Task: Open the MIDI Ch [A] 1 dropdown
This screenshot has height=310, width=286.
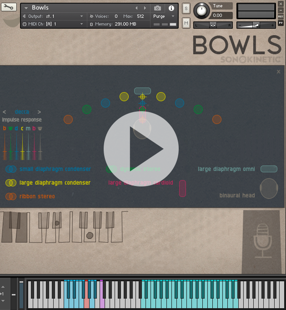Action: (x=82, y=24)
